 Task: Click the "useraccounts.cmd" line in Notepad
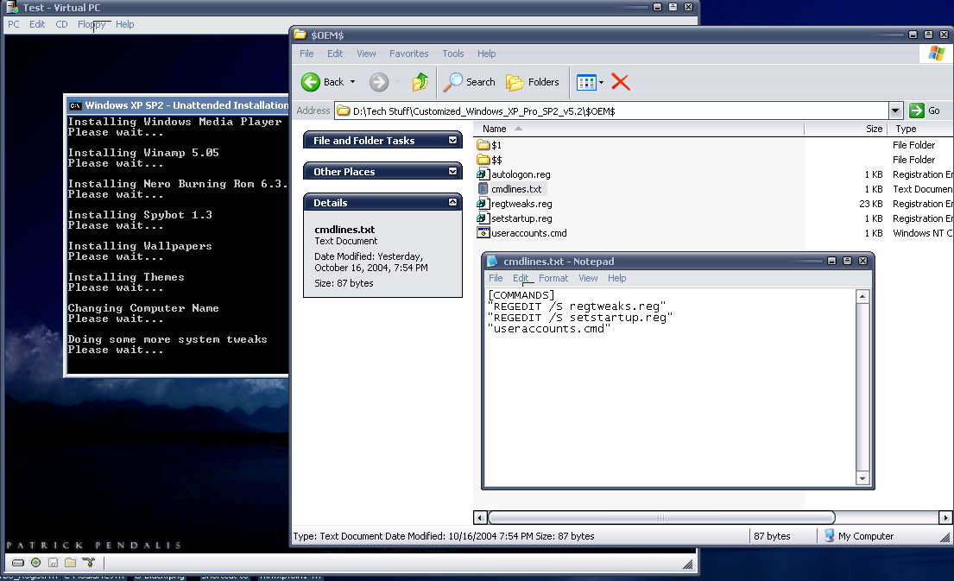(x=549, y=329)
